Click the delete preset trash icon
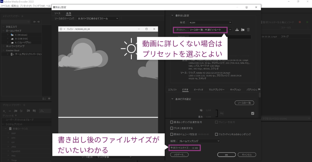This screenshot has width=312, height=162. (248, 30)
